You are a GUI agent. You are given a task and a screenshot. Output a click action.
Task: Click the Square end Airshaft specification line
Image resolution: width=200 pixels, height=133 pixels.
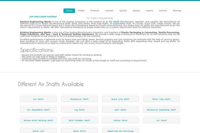[61, 55]
